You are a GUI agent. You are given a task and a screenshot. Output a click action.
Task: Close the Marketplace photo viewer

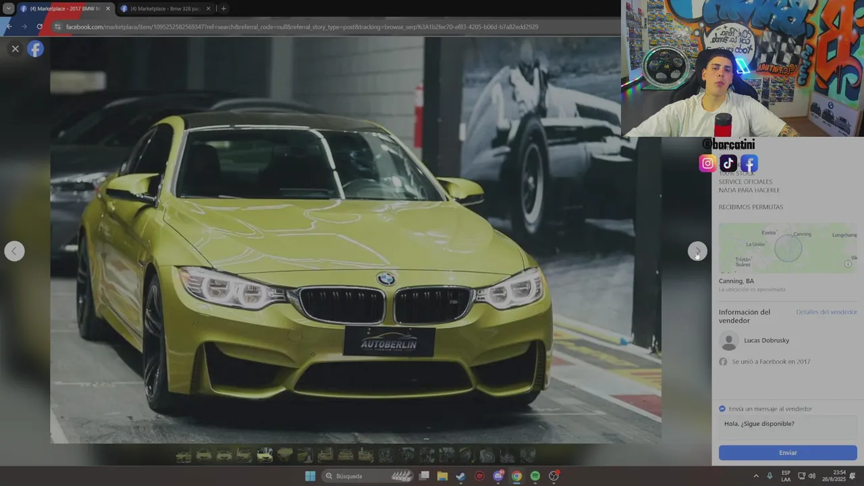coord(15,49)
